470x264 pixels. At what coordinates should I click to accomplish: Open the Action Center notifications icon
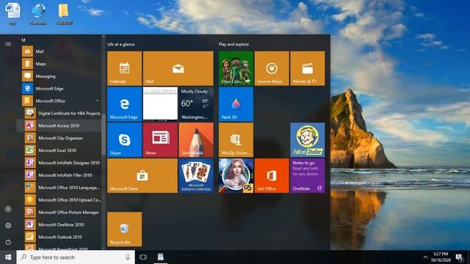459,257
